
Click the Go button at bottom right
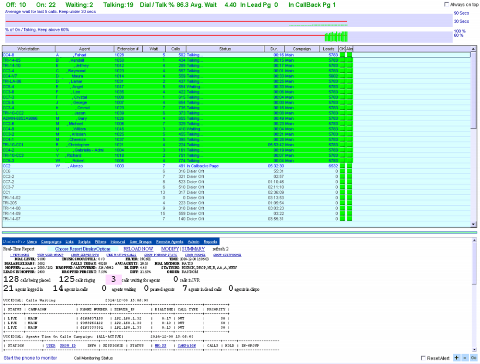474,358
